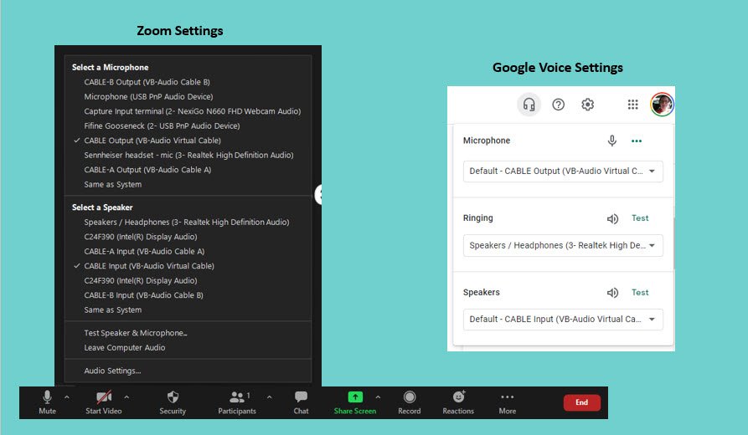Click the Record icon in Zoom toolbar
The image size is (748, 435).
coord(410,397)
